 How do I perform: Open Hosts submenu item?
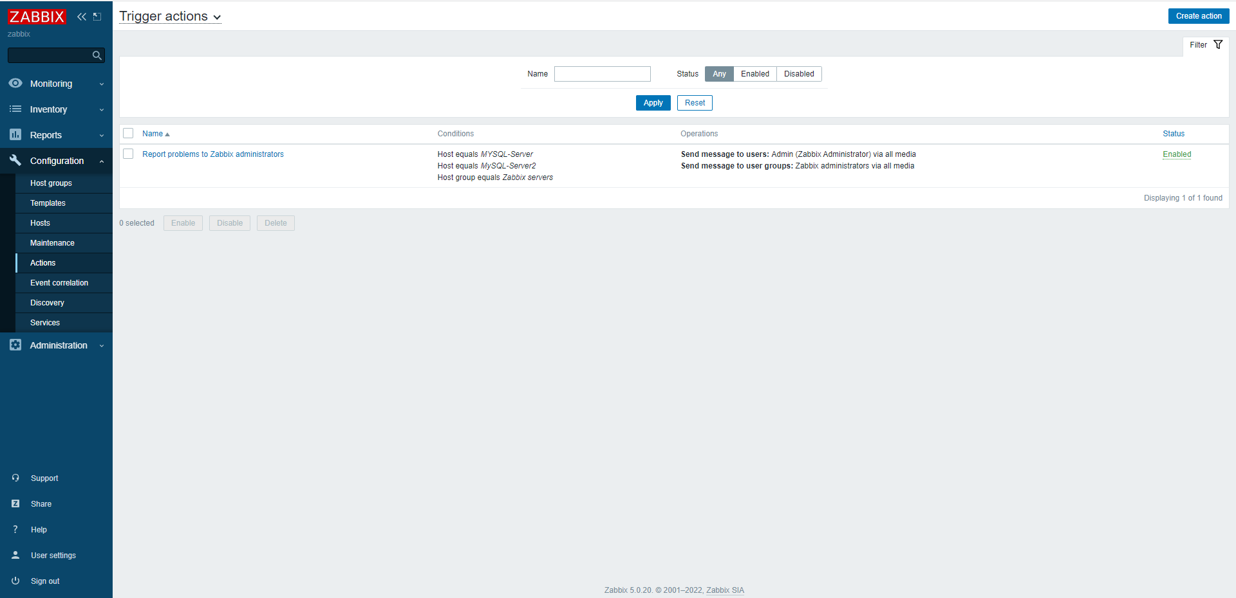coord(64,223)
